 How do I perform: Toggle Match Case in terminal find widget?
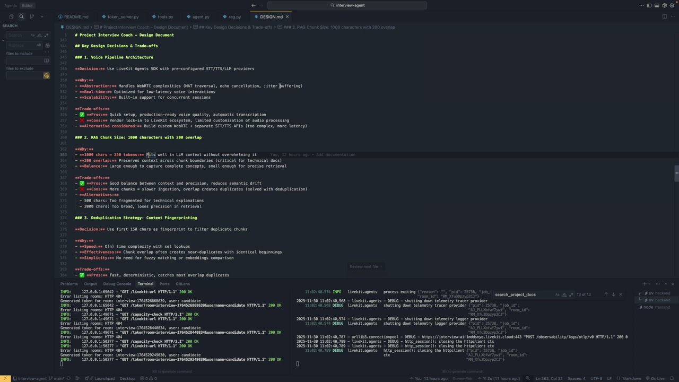click(x=557, y=294)
